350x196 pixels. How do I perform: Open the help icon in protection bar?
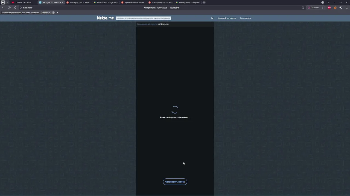point(53,13)
